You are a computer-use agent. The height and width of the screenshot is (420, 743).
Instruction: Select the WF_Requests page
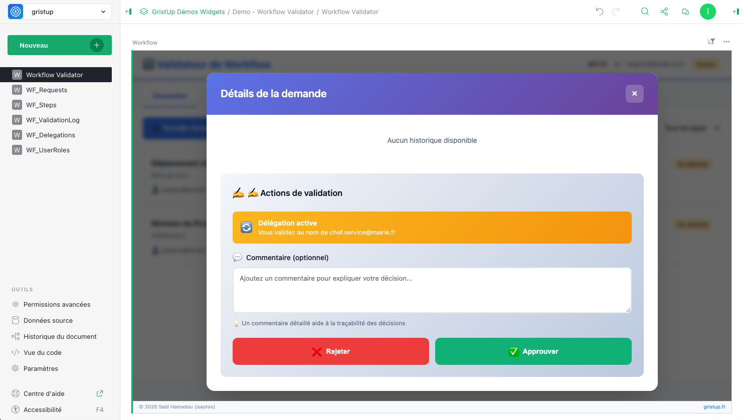coord(47,90)
